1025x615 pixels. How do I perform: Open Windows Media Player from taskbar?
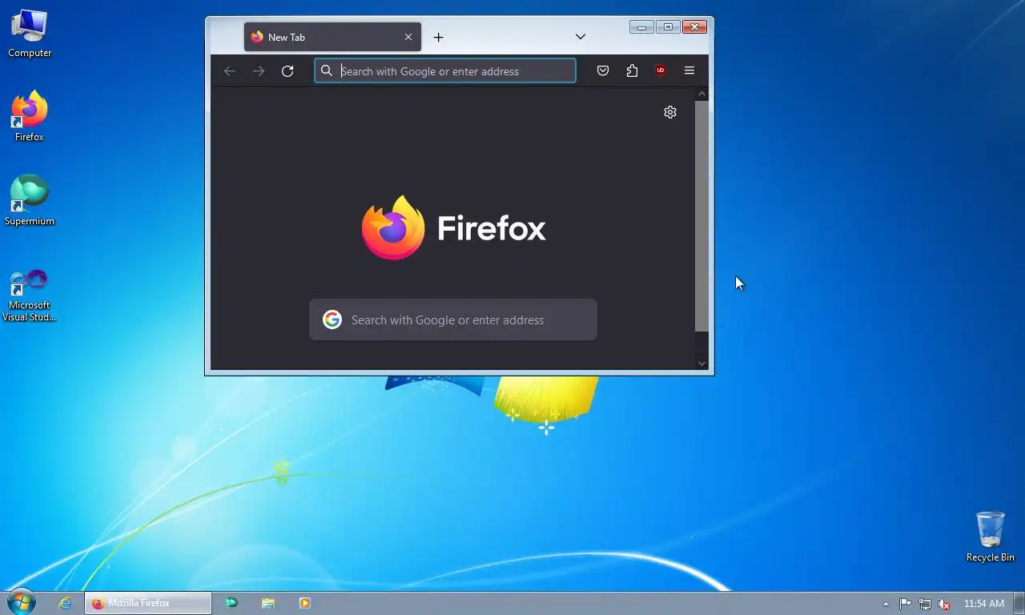(x=305, y=603)
